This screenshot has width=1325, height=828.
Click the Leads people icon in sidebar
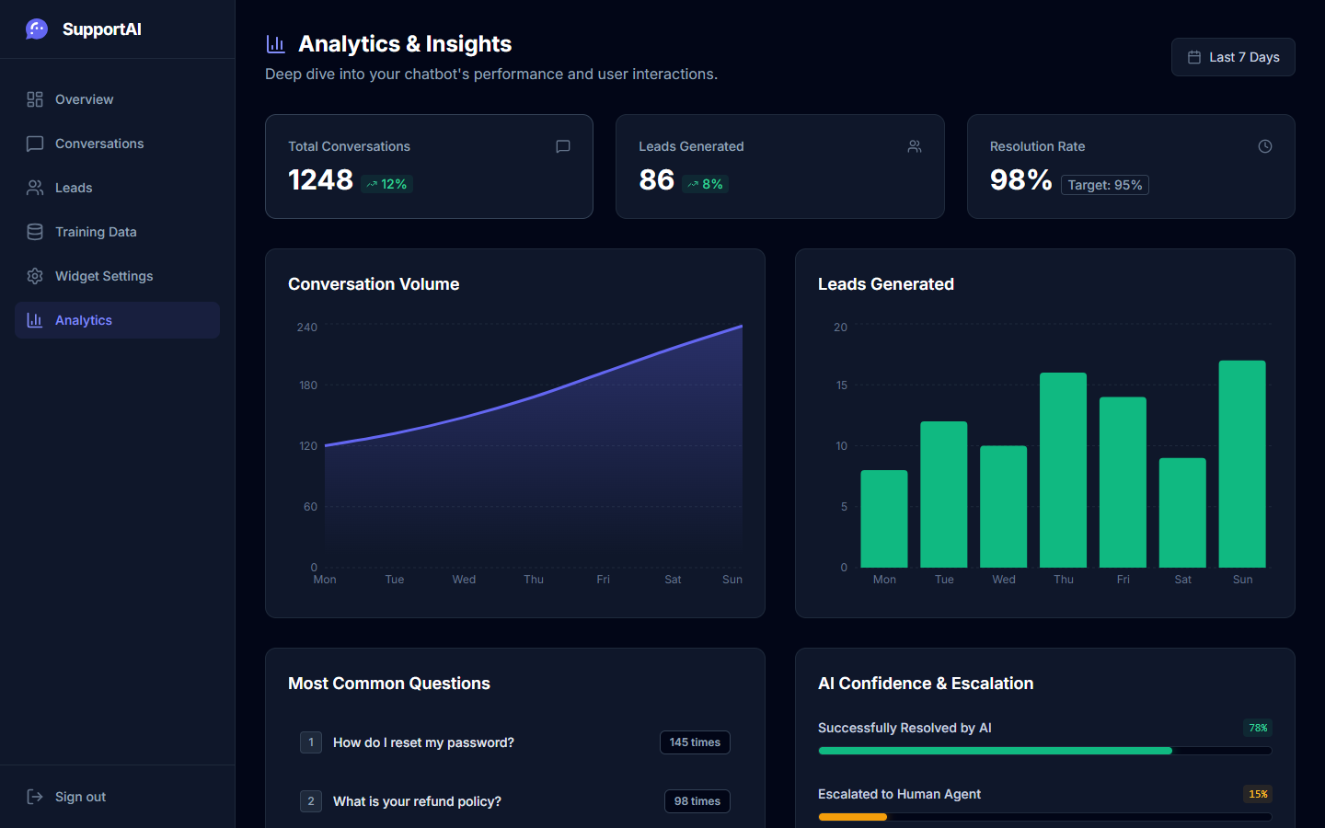click(35, 188)
